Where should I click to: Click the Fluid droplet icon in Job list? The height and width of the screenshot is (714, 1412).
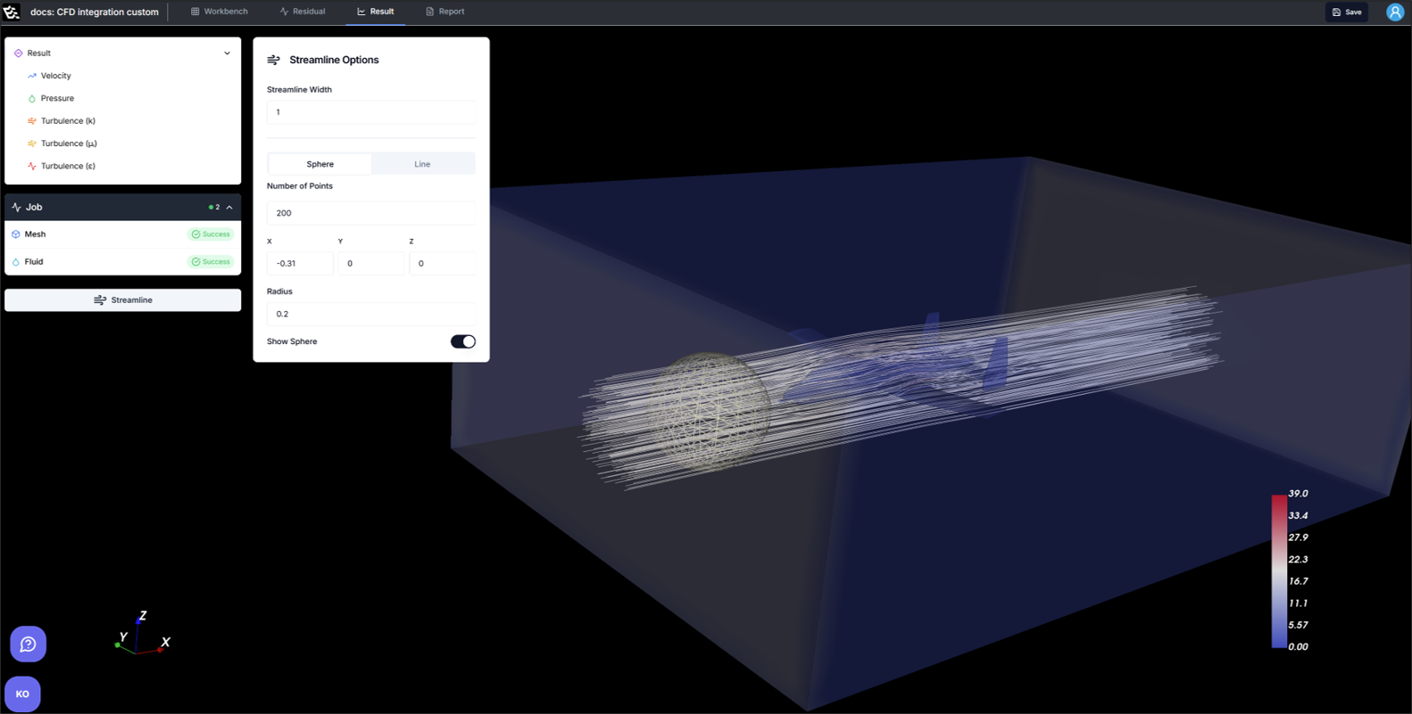[16, 262]
